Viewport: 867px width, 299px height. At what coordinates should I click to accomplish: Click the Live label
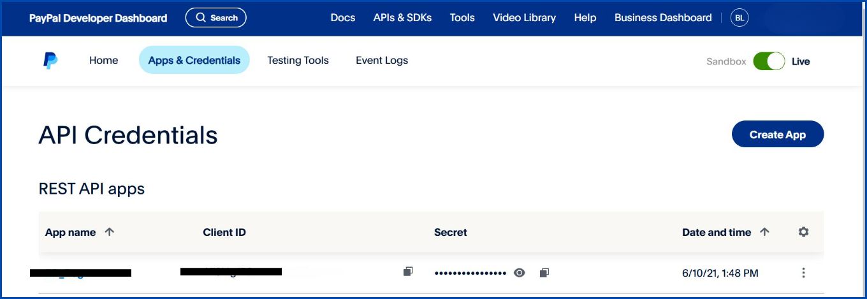[x=801, y=62]
